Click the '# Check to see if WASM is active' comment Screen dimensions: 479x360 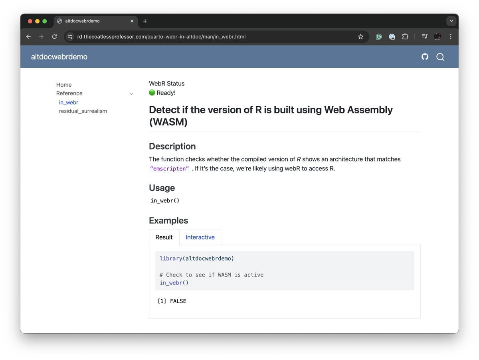[212, 275]
